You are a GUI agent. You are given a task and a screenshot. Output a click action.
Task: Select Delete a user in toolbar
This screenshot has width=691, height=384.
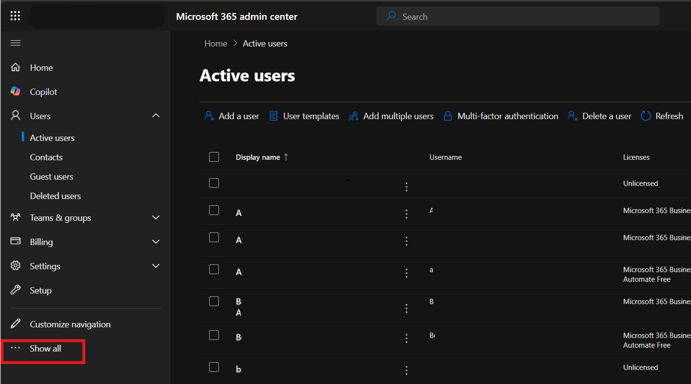[x=599, y=116]
